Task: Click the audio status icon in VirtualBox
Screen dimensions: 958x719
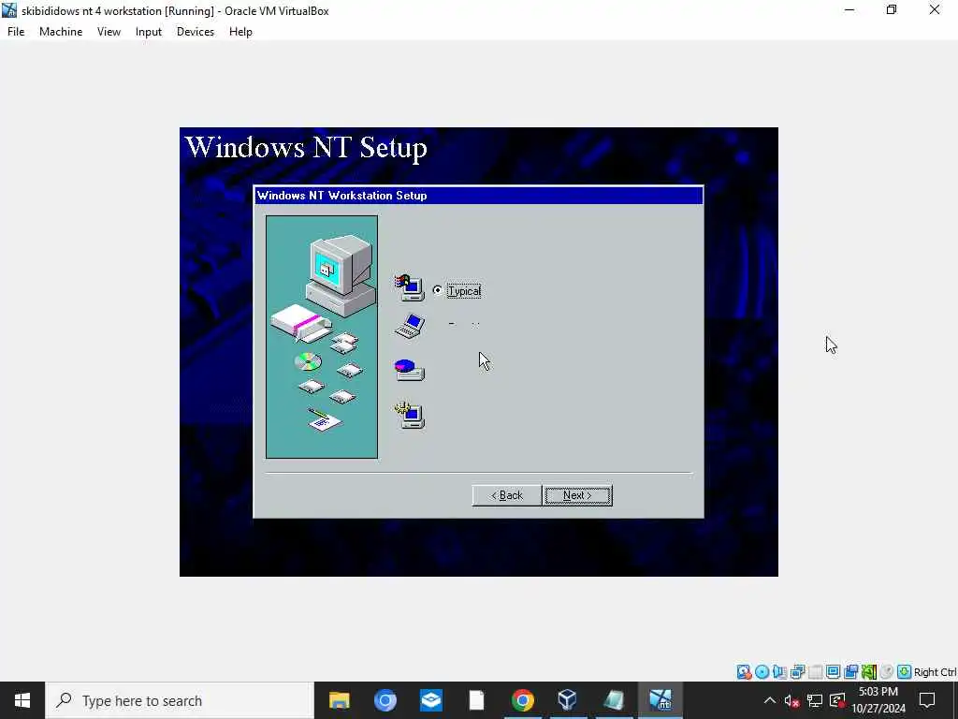Action: [x=779, y=672]
